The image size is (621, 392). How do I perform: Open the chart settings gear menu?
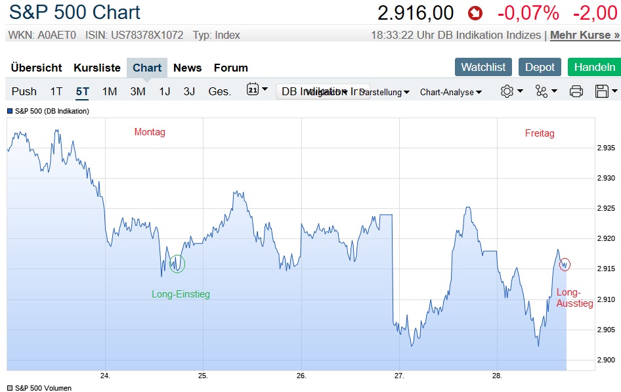point(511,91)
